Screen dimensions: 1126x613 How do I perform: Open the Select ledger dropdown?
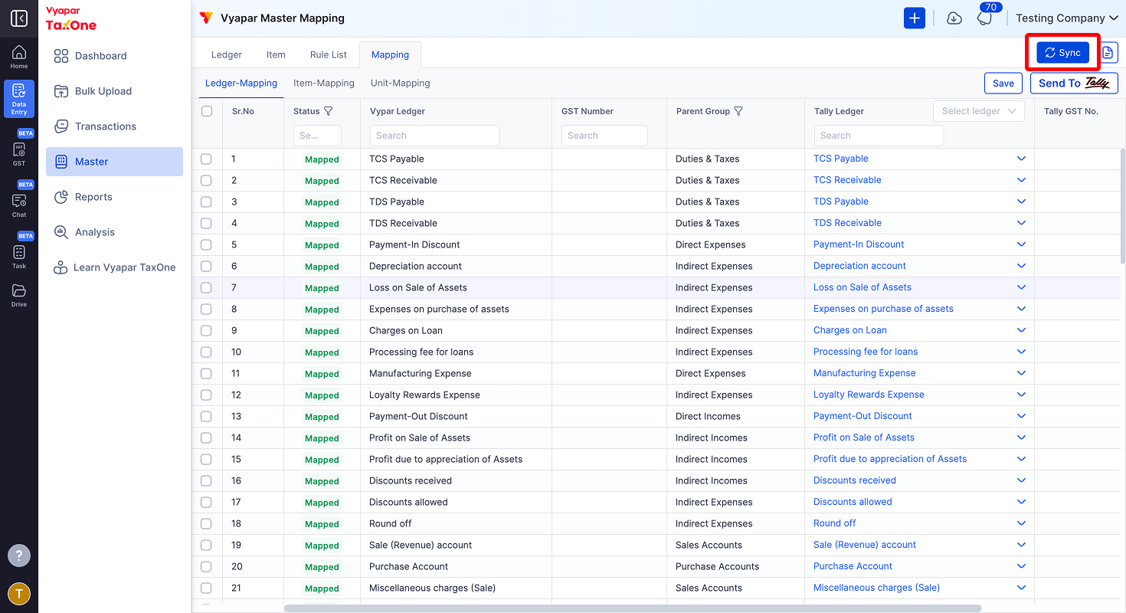point(978,111)
